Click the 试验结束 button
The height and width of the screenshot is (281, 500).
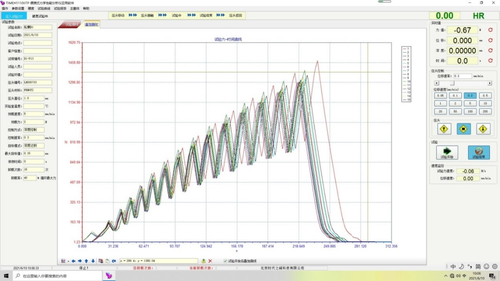pos(479,152)
